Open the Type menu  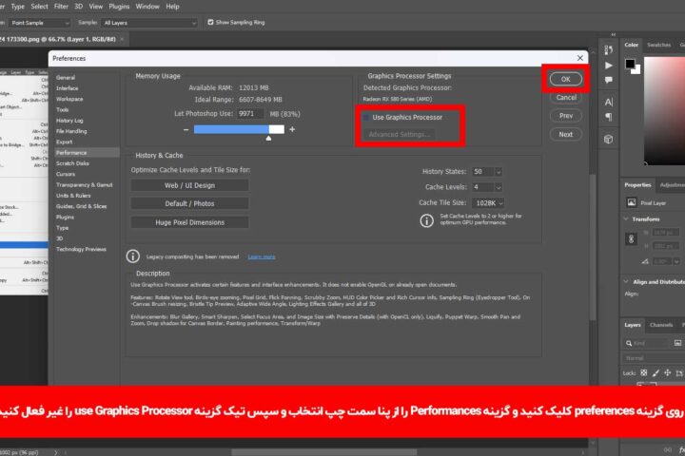[18, 7]
